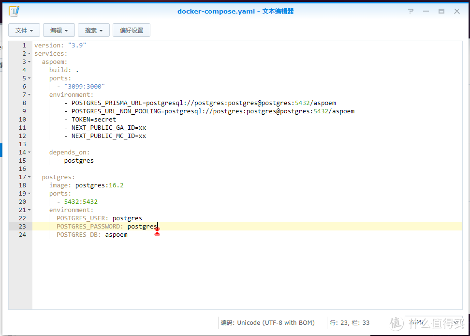This screenshot has width=470, height=336.
Task: Click the 偏好设置 button
Action: tap(132, 30)
